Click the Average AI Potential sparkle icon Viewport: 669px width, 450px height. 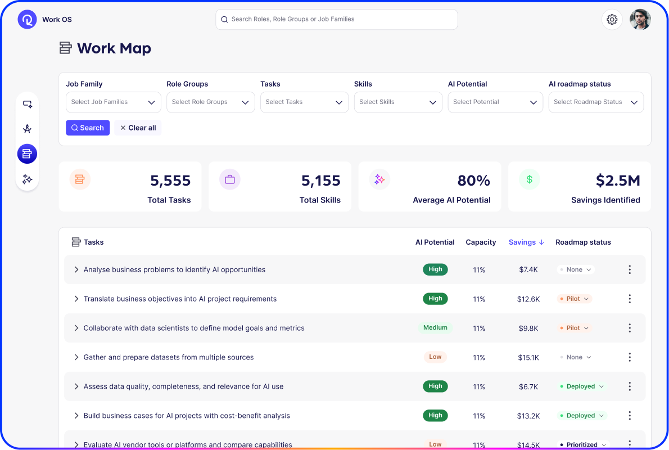379,179
